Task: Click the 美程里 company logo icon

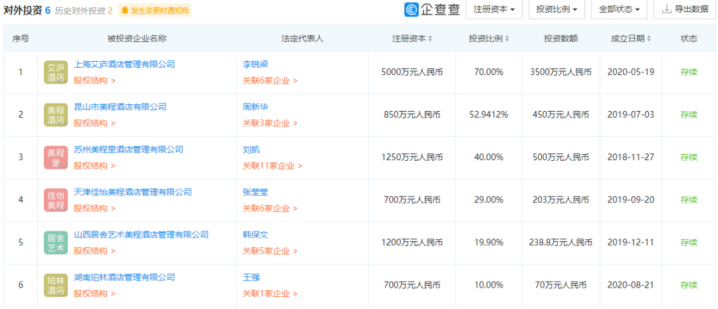Action: (56, 157)
